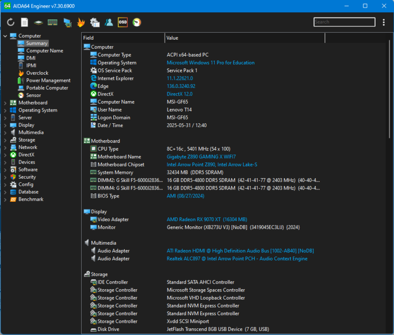This screenshot has width=394, height=335.
Task: Select the DIMM2 G Skill memory row
Action: [x=203, y=180]
